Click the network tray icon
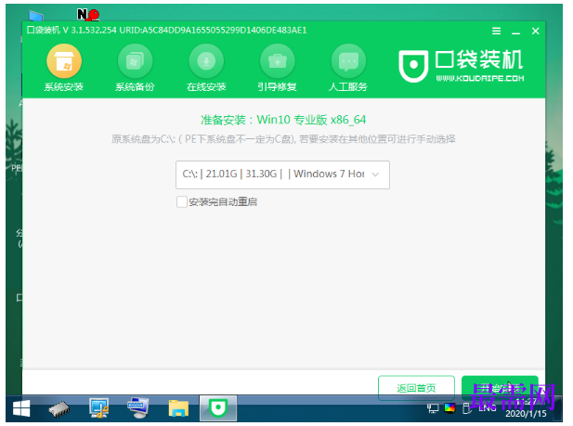Image resolution: width=573 pixels, height=426 pixels. pos(433,408)
